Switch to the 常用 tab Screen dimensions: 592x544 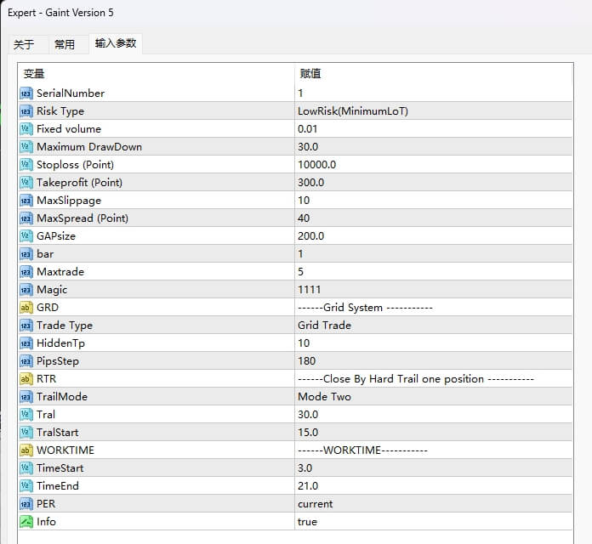click(x=65, y=44)
